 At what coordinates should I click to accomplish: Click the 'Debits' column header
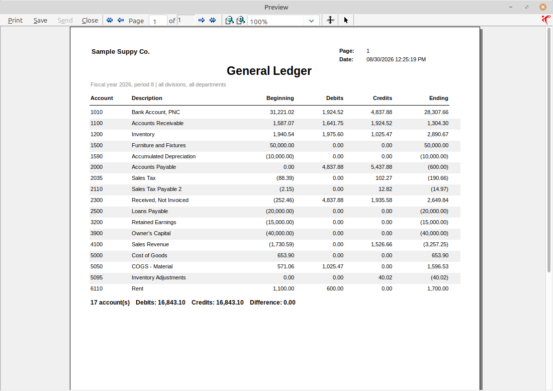[335, 98]
